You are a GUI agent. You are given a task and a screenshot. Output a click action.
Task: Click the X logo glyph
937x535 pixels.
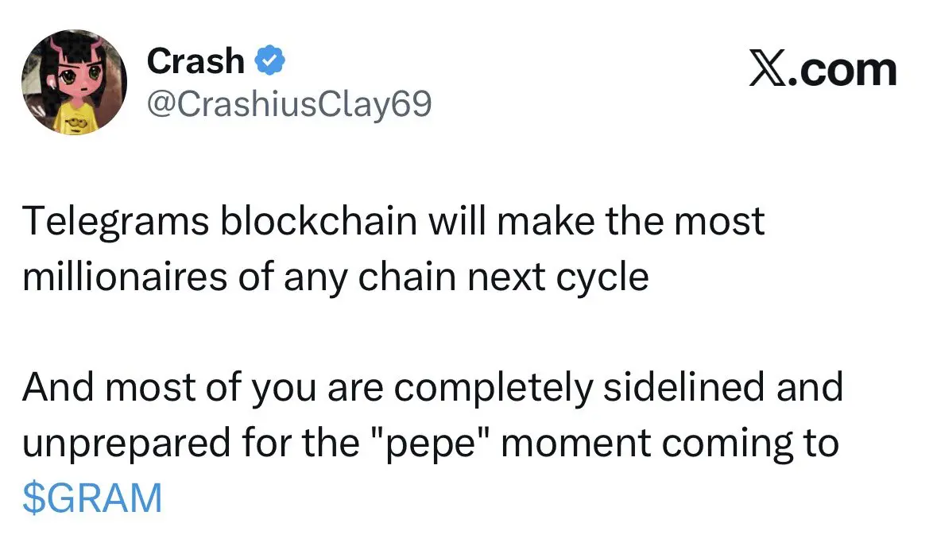(769, 69)
